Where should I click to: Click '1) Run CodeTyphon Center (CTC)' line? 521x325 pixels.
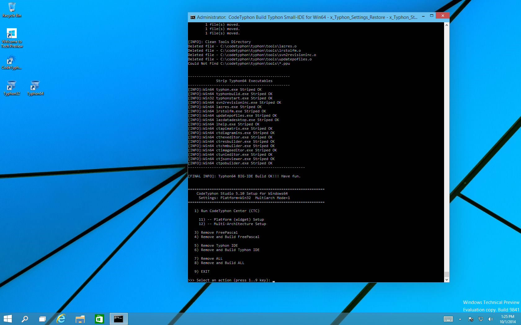227,211
